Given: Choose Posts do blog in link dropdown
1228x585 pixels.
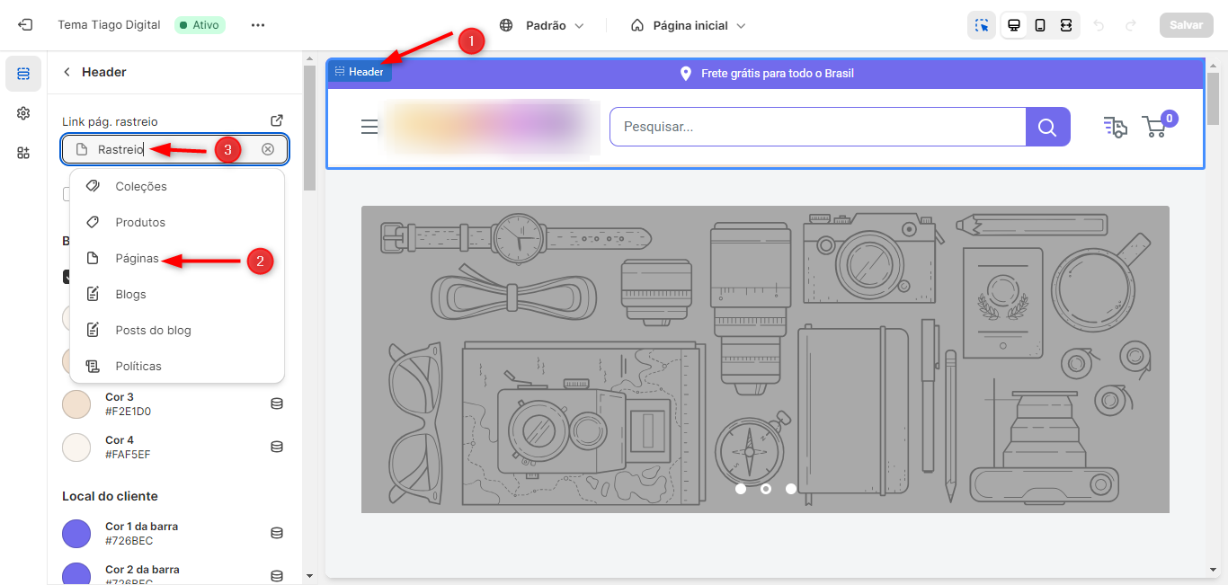Looking at the screenshot, I should coord(177,331).
